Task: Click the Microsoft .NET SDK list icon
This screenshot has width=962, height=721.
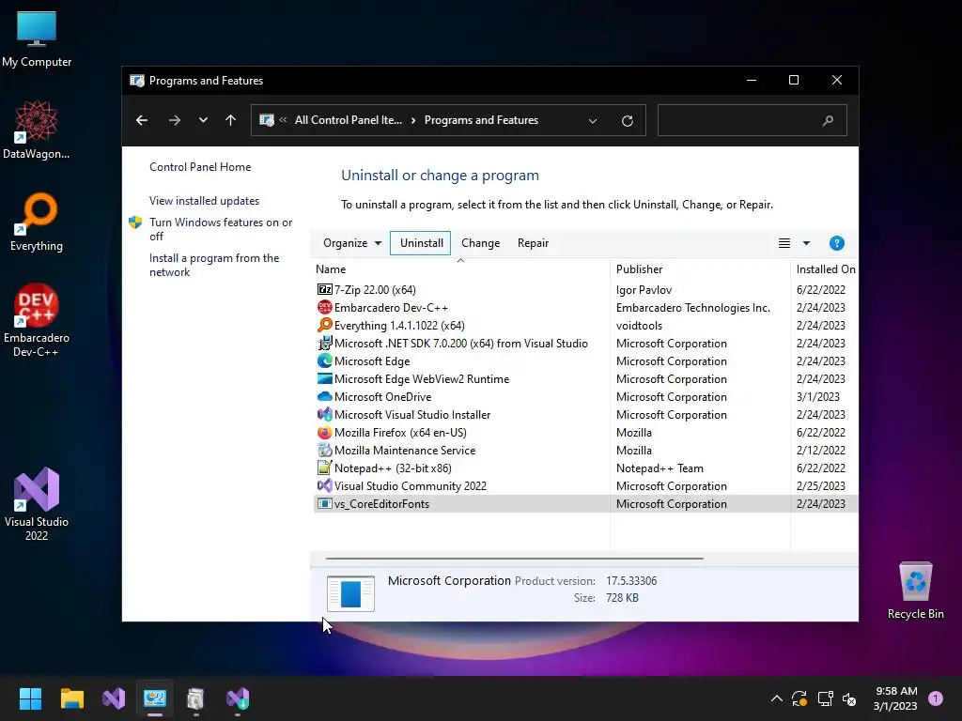Action: point(324,343)
